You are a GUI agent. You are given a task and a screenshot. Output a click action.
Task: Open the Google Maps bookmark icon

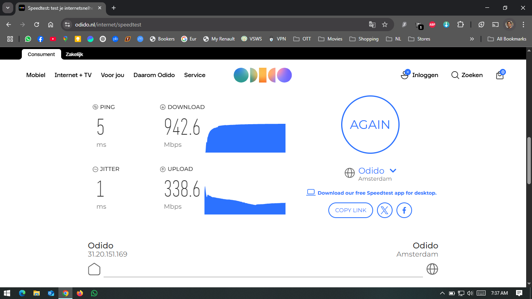pyautogui.click(x=65, y=39)
